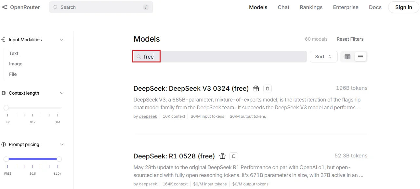Screen dimensions: 420x189
Task: Click the OpenRouter logo icon
Action: [5, 7]
